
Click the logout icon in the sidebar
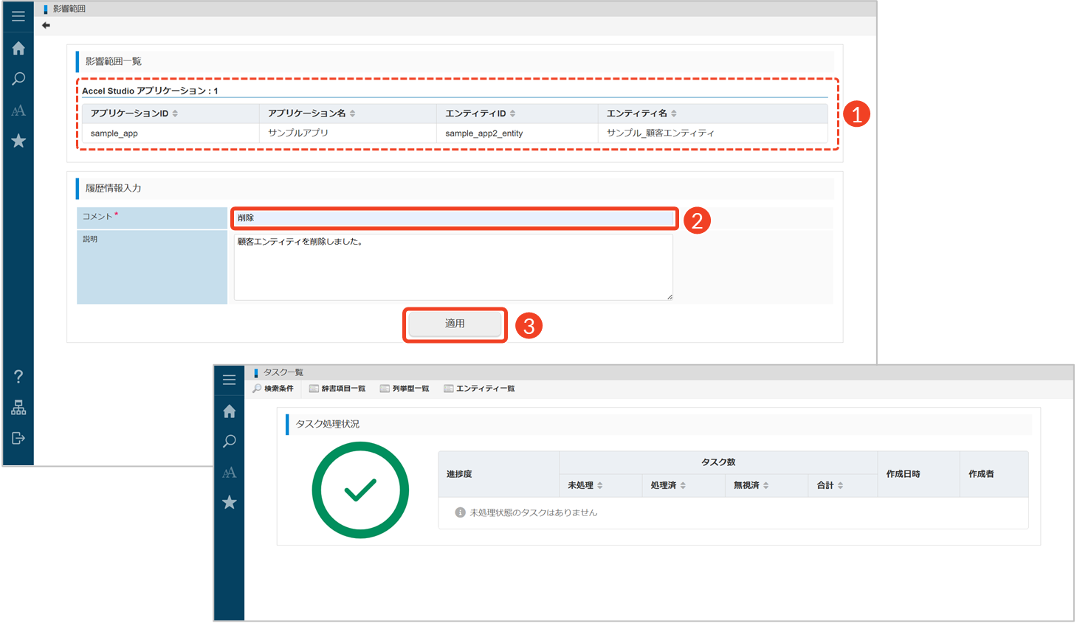pos(18,439)
